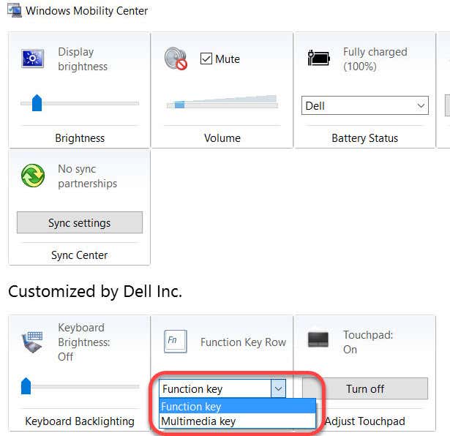Click the Keyboard Backlighting label
This screenshot has width=450, height=436.
(x=80, y=421)
